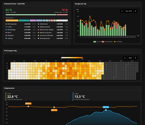
Task: Select the purple Büros bar segment
Action: (33, 20)
